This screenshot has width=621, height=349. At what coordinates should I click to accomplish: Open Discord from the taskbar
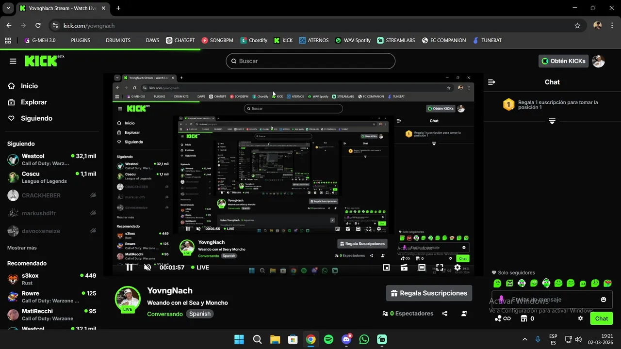(x=346, y=339)
